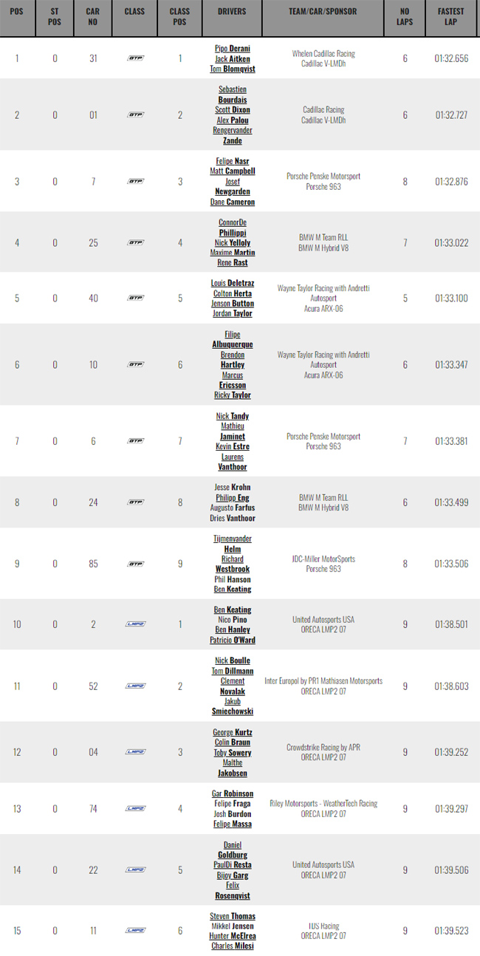Screen dimensions: 480x956
Task: Sort by the FASTEST LAP column header
Action: (452, 18)
